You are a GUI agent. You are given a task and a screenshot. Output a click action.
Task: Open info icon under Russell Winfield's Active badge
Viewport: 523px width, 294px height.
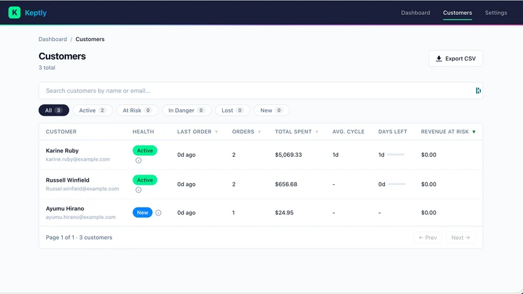[x=139, y=189]
